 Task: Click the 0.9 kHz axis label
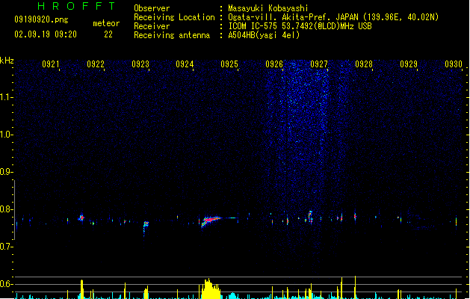(x=6, y=172)
